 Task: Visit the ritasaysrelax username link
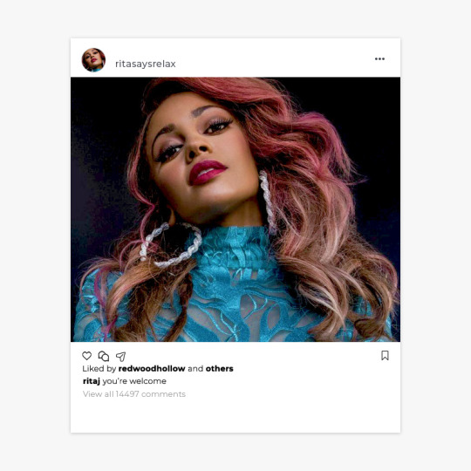tap(146, 64)
